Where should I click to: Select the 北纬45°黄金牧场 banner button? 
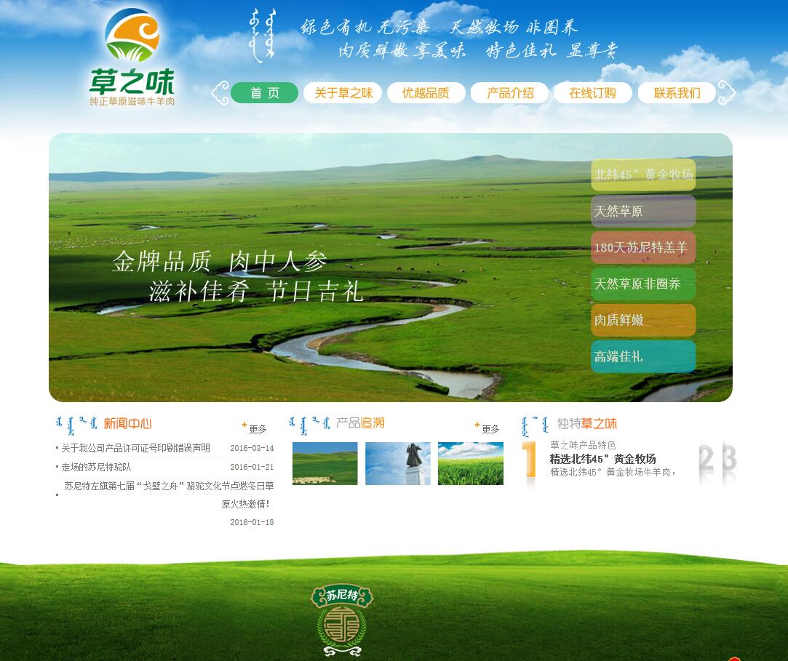(x=643, y=175)
